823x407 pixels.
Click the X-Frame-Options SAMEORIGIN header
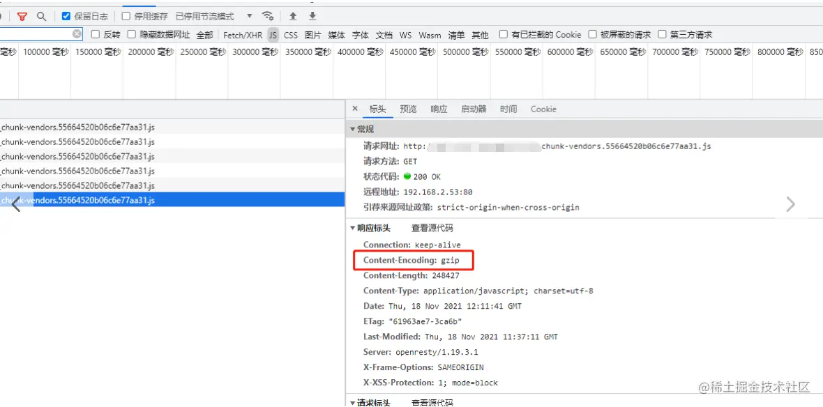point(423,367)
